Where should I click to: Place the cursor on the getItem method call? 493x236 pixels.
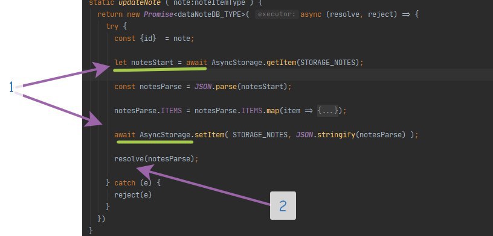point(281,63)
